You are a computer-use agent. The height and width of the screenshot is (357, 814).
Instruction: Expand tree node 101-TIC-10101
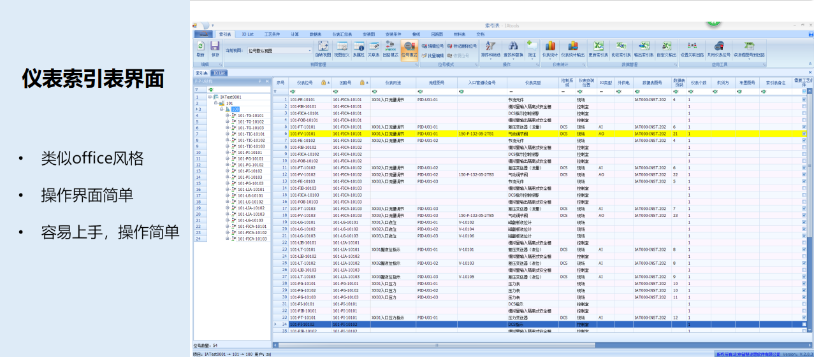[x=227, y=134]
